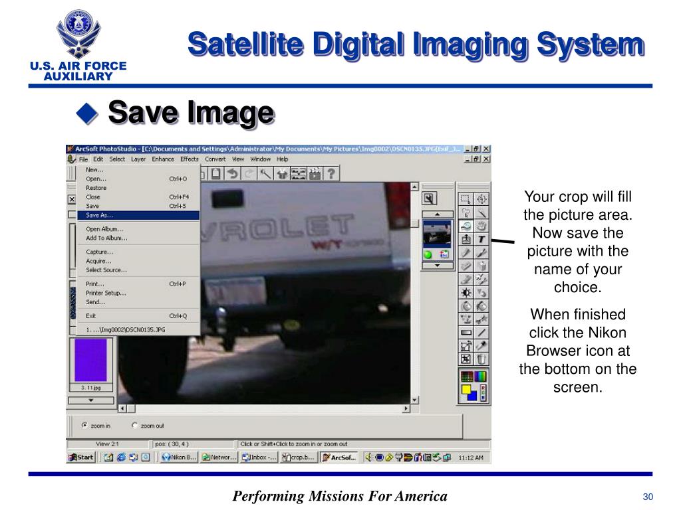The height and width of the screenshot is (510, 681).
Task: Choose Select Source... menu entry
Action: (x=138, y=270)
